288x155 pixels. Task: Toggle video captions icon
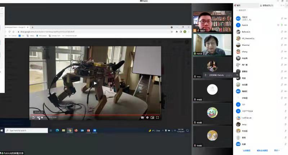pos(142,117)
